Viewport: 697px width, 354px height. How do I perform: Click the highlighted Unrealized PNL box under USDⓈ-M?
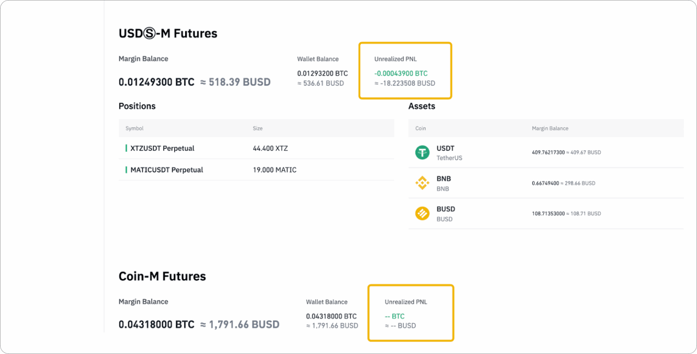[405, 71]
